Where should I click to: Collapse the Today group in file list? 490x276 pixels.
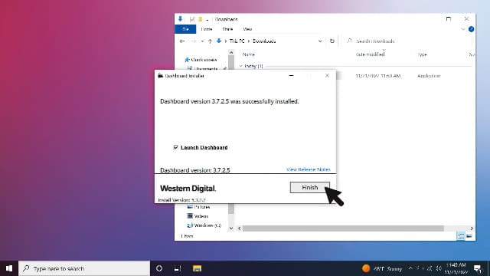point(240,66)
